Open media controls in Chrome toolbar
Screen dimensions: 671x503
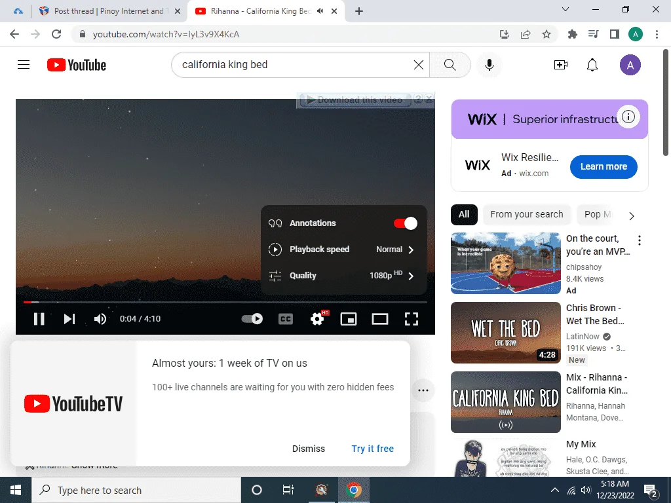593,34
